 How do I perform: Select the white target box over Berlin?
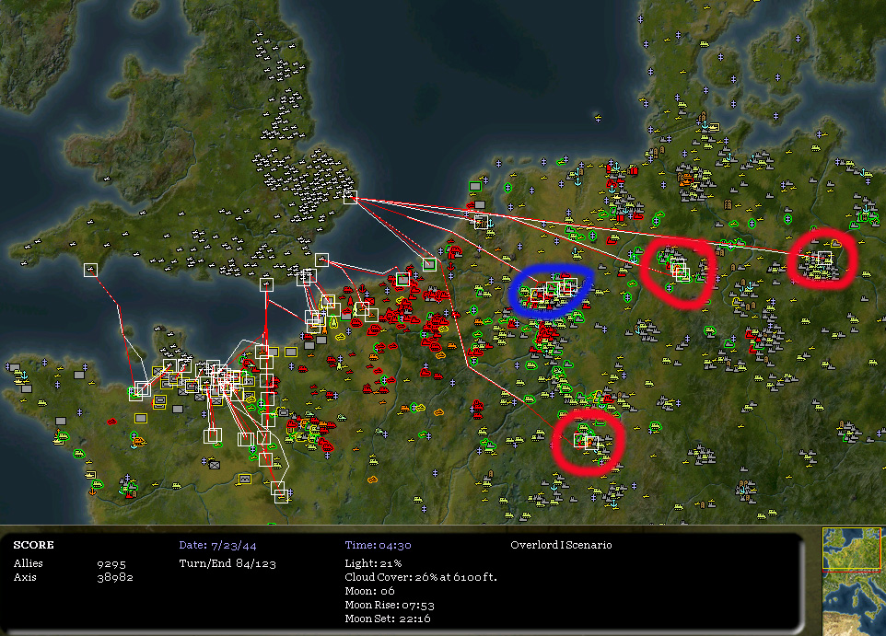(824, 258)
